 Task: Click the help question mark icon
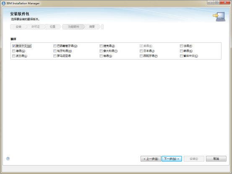point(8,158)
